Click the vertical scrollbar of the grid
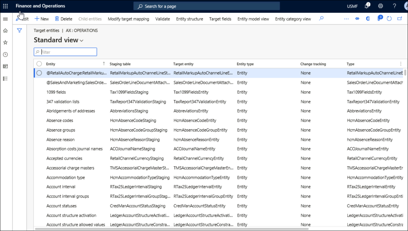408x231 pixels. (x=405, y=73)
